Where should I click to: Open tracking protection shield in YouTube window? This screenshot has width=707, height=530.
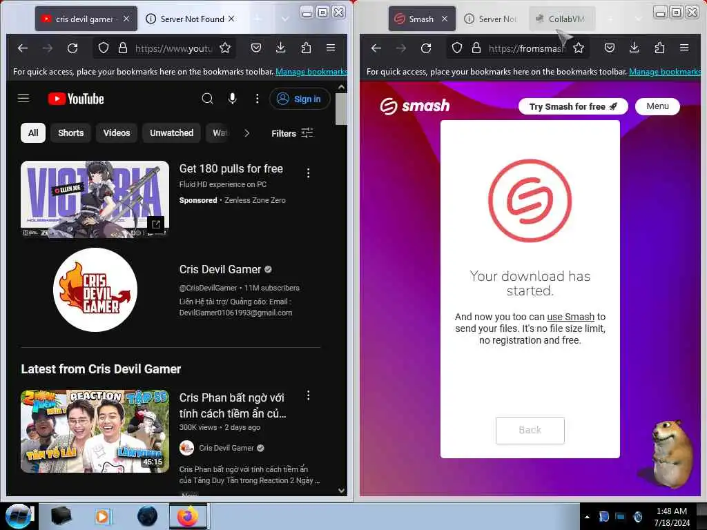[x=104, y=48]
